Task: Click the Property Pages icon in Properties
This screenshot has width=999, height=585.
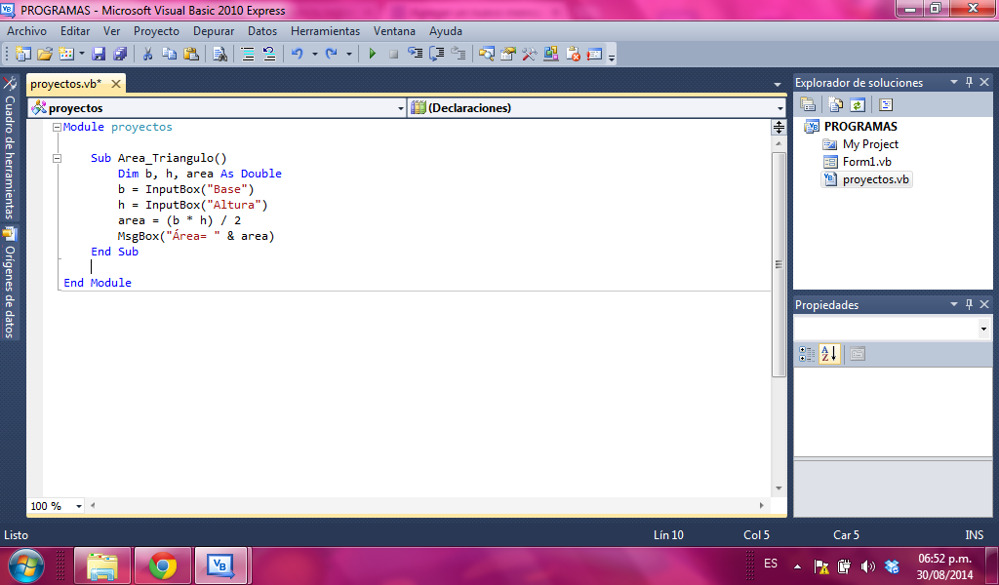Action: (858, 354)
